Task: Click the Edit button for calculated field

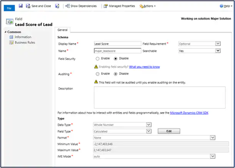Action: [x=169, y=131]
